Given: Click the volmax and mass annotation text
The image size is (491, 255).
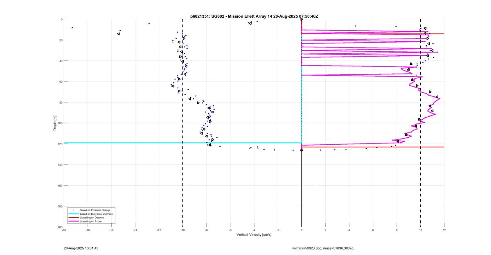Looking at the screenshot, I should (326, 248).
